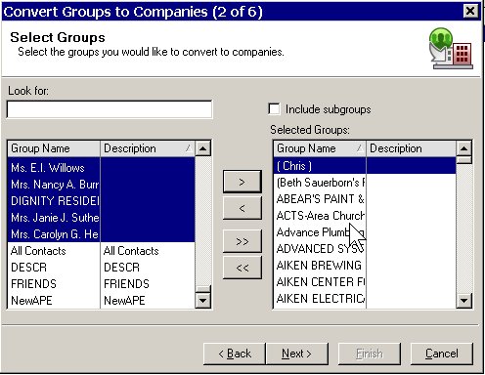485x375 pixels.
Task: Click the remove selected group (<) button
Action: [242, 208]
